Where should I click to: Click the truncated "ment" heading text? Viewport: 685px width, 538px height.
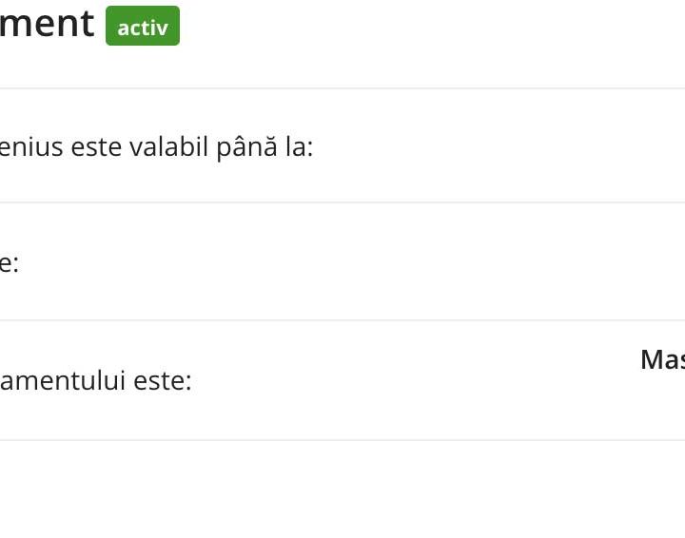[48, 25]
